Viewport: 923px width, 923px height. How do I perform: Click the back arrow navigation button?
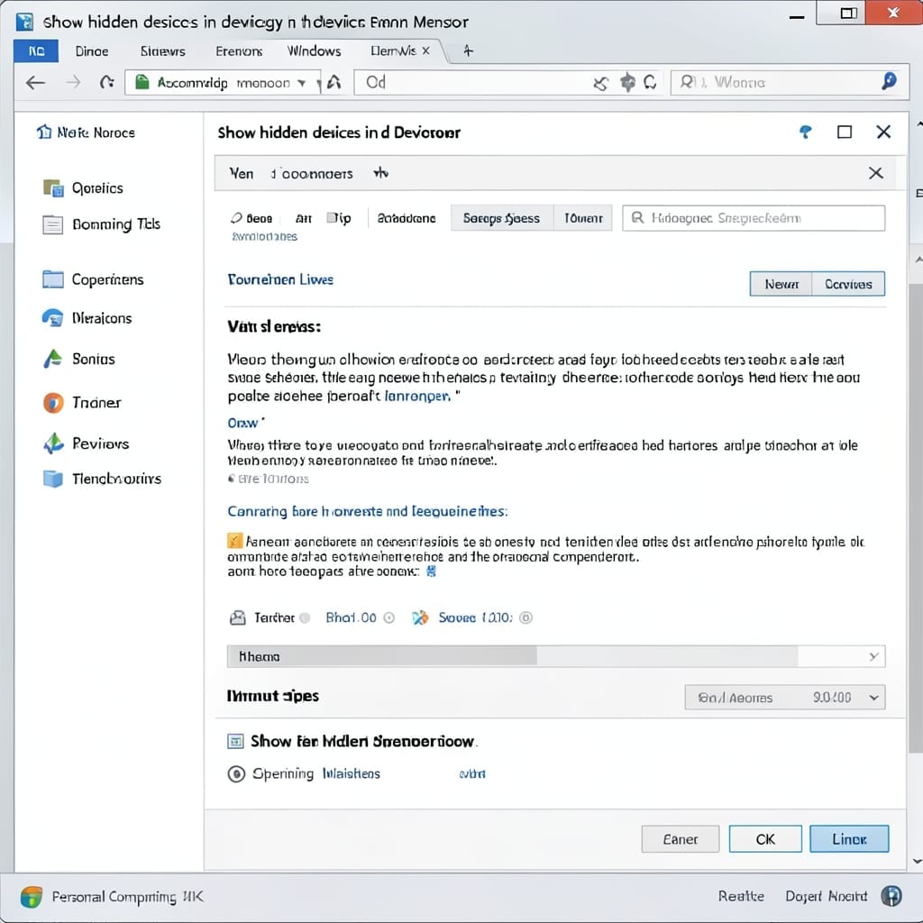(x=35, y=82)
